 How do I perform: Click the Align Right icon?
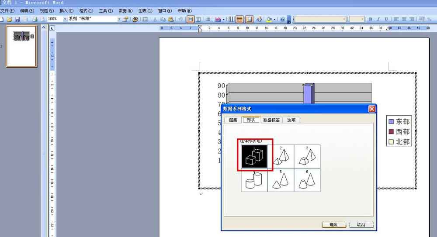pyautogui.click(x=412, y=19)
